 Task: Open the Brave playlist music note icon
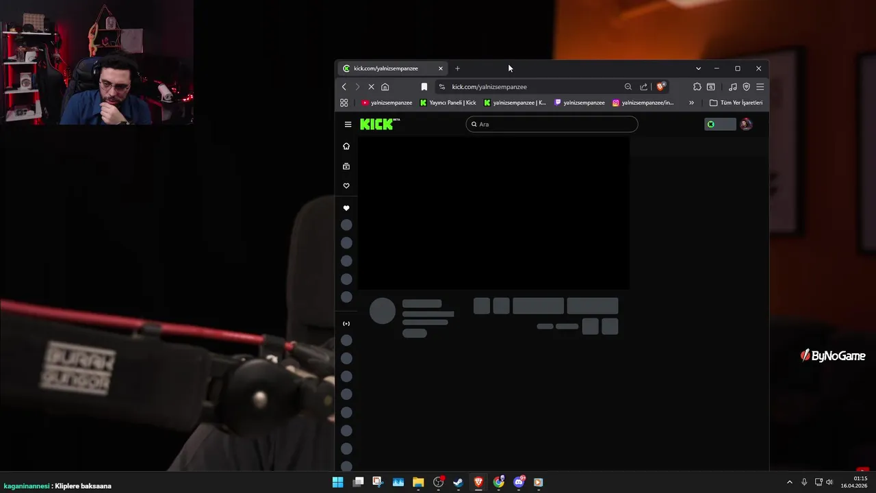tap(733, 87)
